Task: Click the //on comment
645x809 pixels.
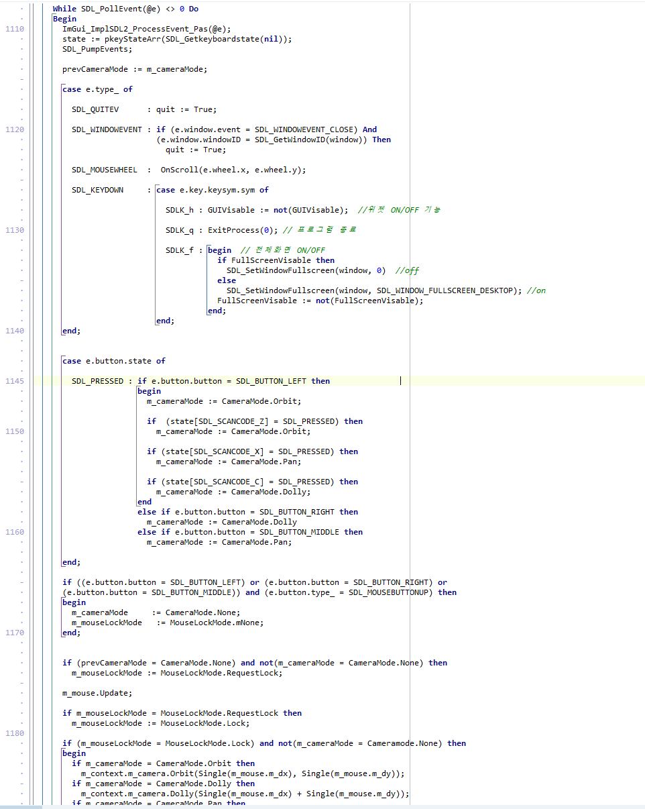Action: 536,290
